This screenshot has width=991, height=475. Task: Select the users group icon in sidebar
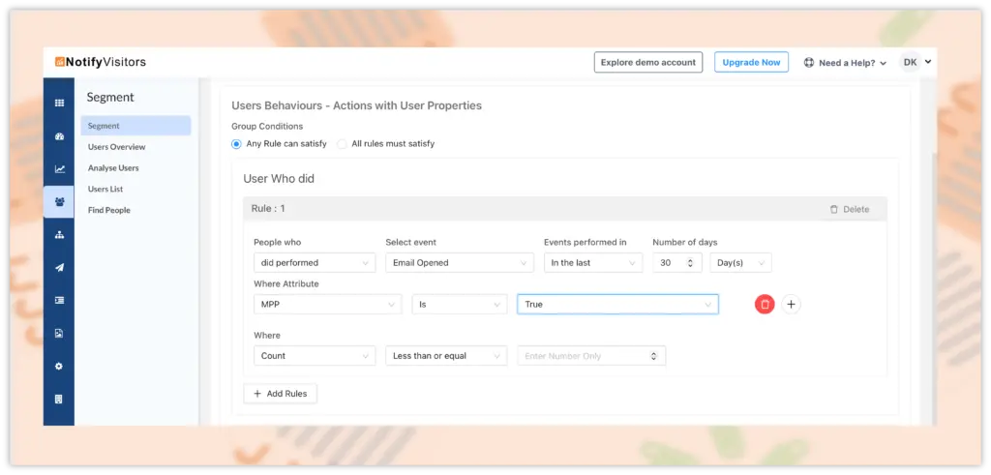59,201
